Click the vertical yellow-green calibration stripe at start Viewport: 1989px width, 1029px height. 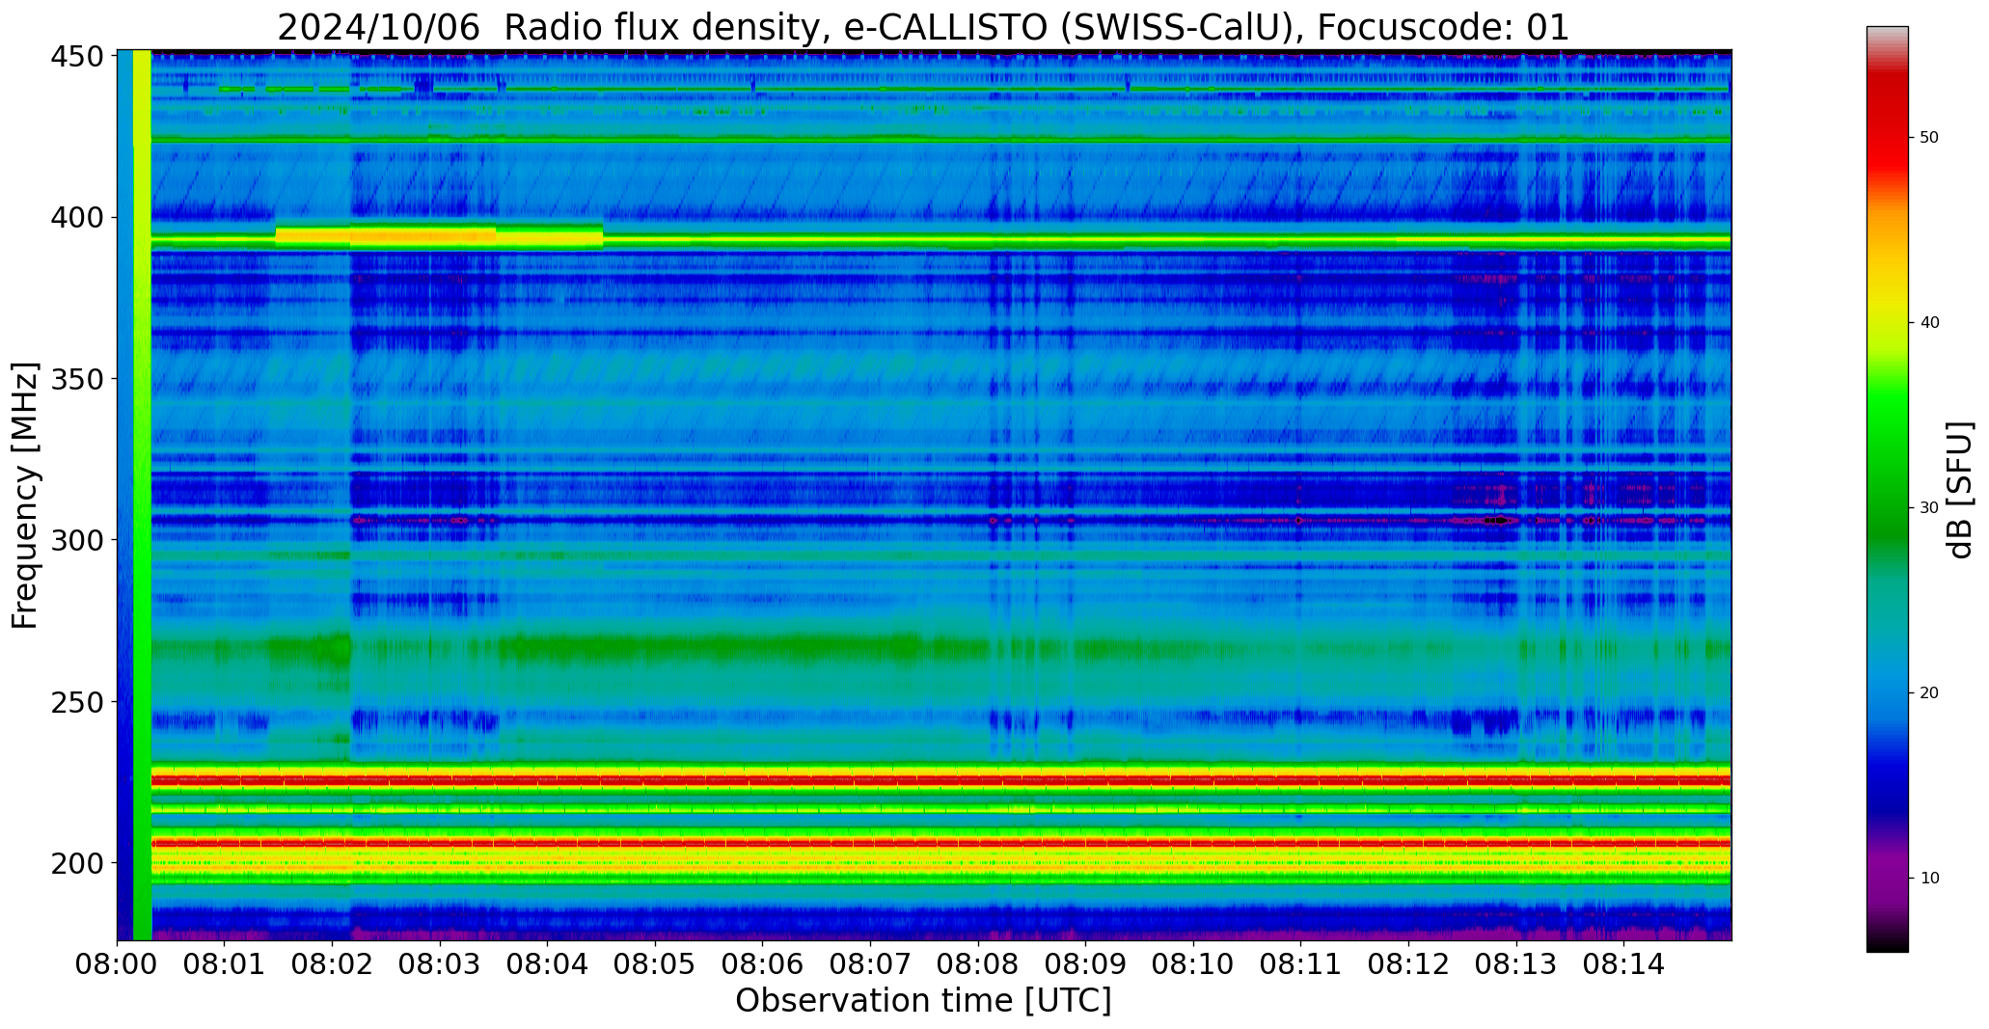142,495
